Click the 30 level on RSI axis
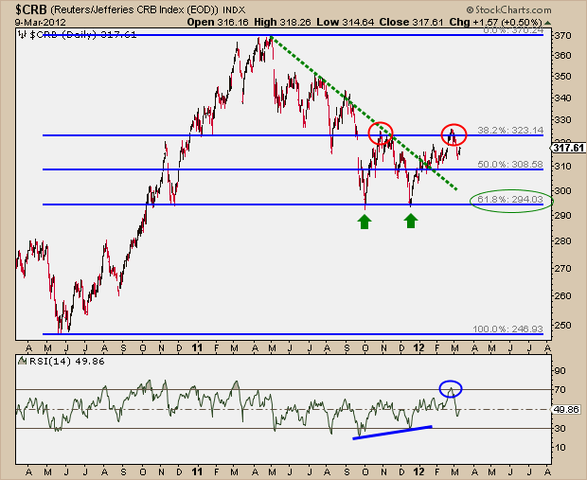This screenshot has height=480, width=587. (560, 428)
